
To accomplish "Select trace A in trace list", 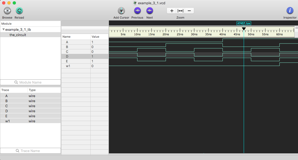I will (x=30, y=96).
